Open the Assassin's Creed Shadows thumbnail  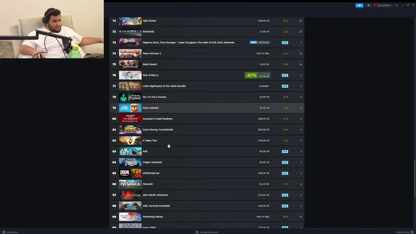(130, 119)
